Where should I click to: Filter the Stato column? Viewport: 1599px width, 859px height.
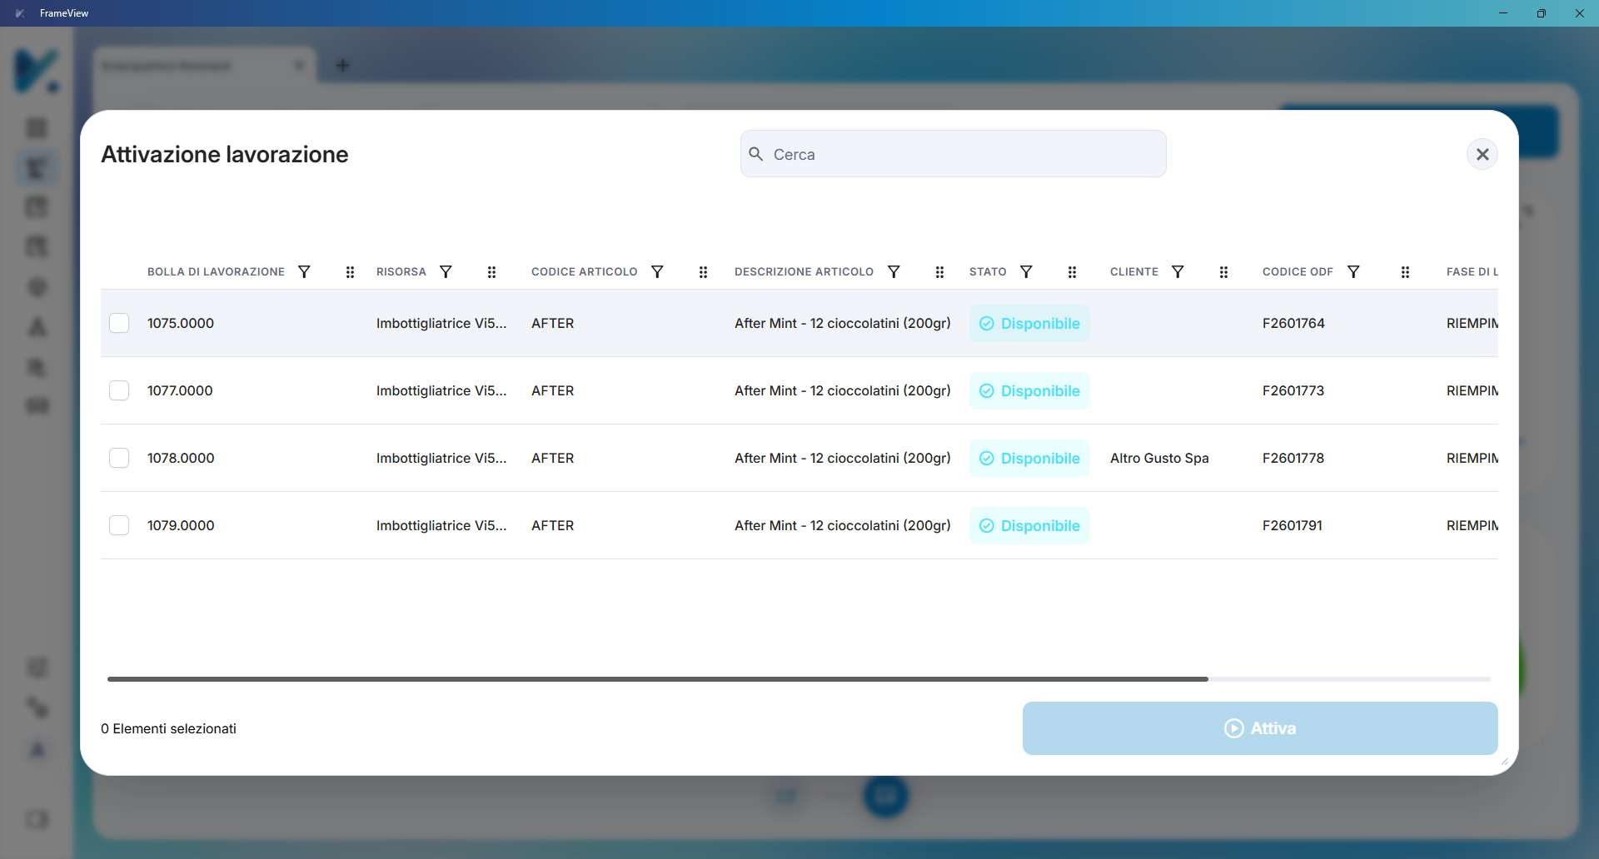point(1026,272)
